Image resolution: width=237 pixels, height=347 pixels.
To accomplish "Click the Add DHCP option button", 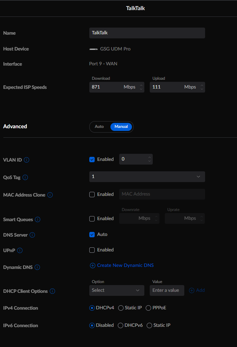I will point(197,290).
